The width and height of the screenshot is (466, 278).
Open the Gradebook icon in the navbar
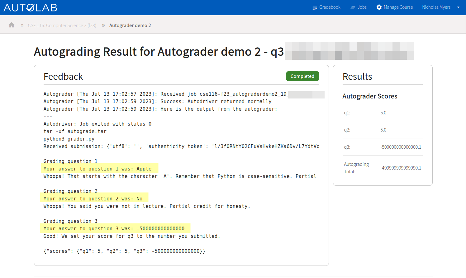click(x=315, y=7)
